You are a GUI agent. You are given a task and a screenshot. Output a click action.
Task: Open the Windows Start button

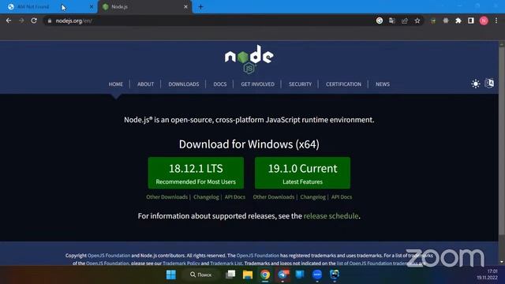171,275
